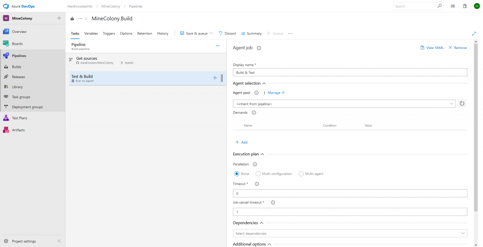The image size is (483, 247).
Task: Expand the editor to full screen
Action: click(x=474, y=33)
